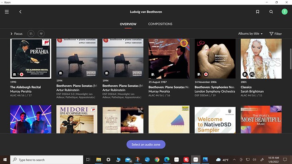Open the Albums by title sort dropdown
292x164 pixels.
click(x=250, y=34)
